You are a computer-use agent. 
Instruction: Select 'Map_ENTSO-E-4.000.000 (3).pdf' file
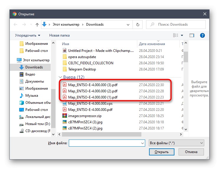(x=90, y=85)
